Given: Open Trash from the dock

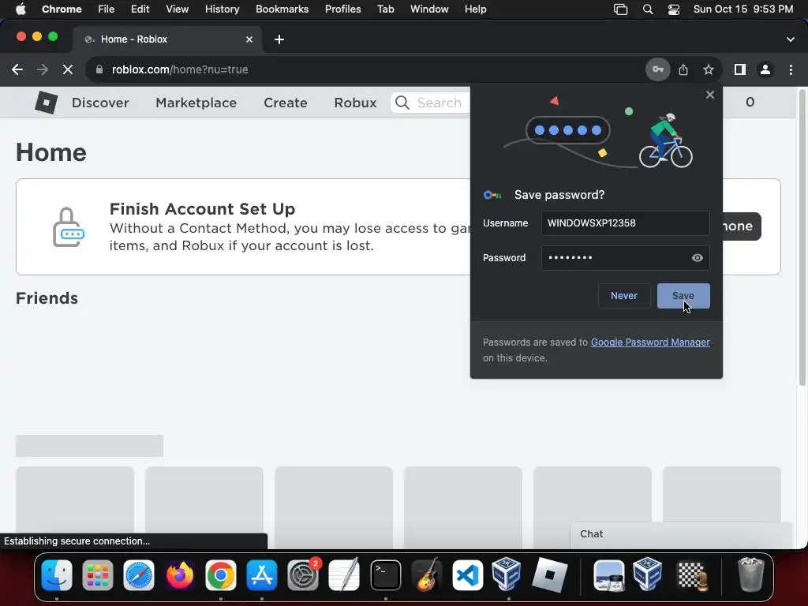Looking at the screenshot, I should click(751, 574).
